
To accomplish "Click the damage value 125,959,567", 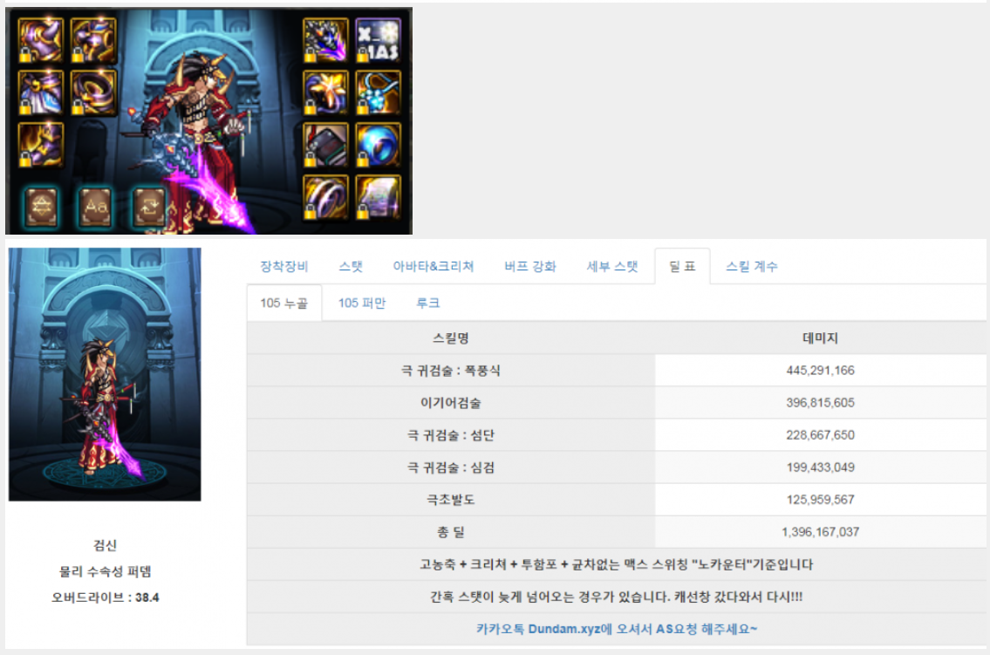I will 820,500.
